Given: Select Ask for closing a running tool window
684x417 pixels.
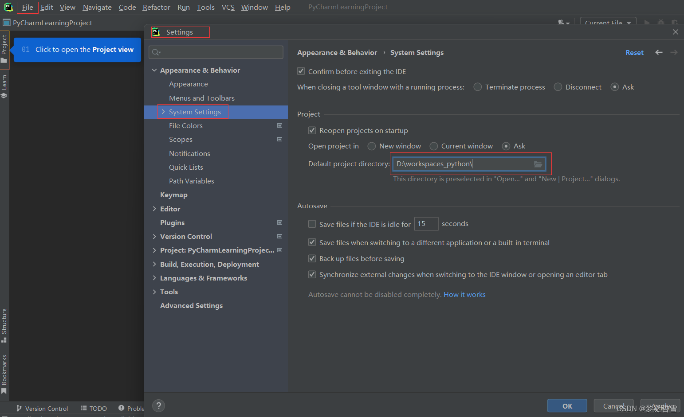Looking at the screenshot, I should 615,87.
